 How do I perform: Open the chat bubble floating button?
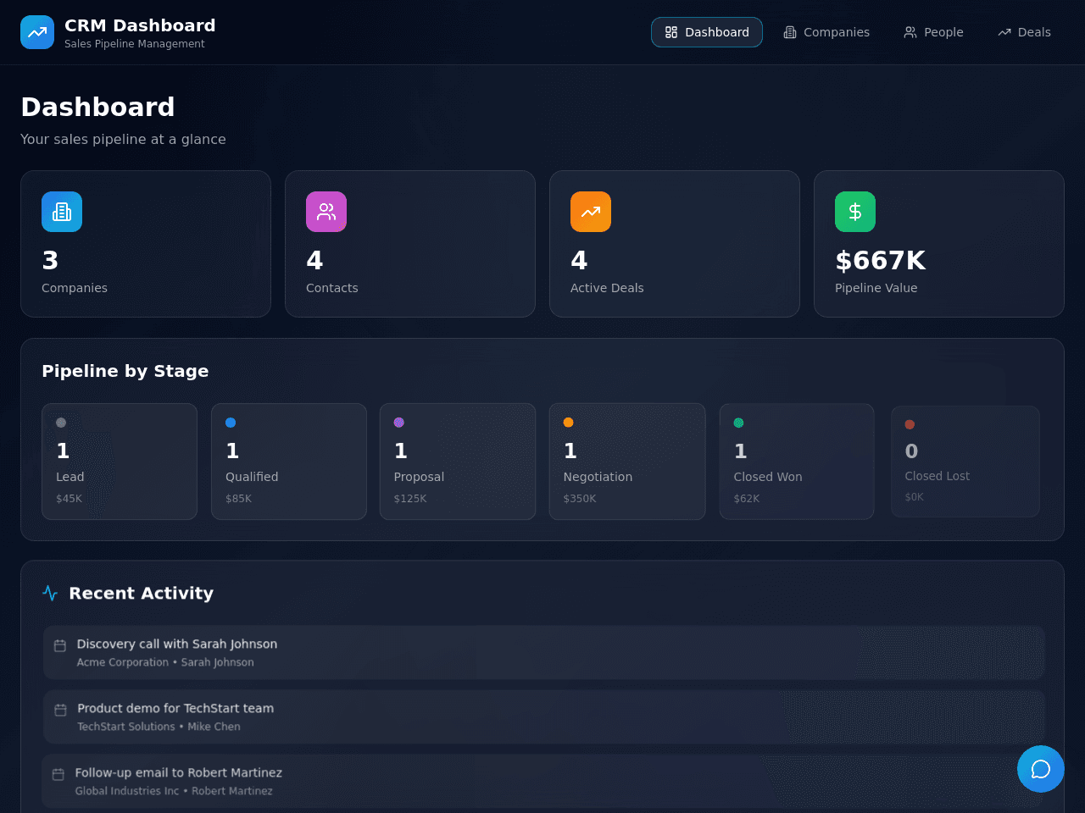click(1041, 769)
